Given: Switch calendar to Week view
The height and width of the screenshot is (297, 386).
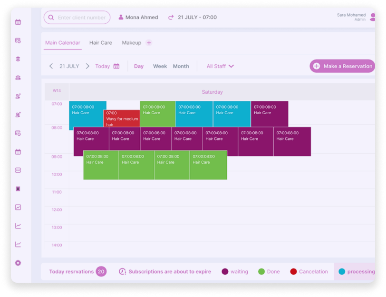Looking at the screenshot, I should (160, 66).
